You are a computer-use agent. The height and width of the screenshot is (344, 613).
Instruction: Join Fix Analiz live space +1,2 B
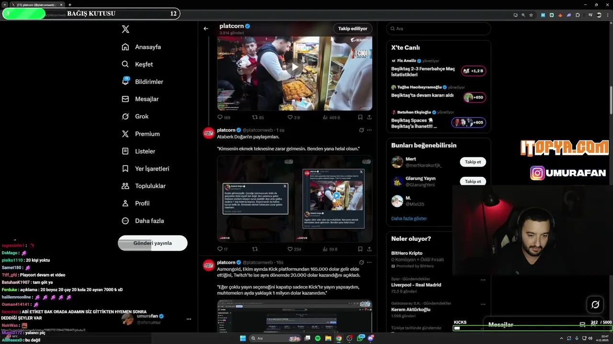tap(474, 71)
